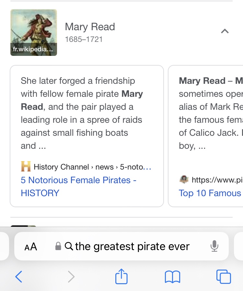The image size is (243, 291).
Task: Tap the Mary Read name heading
Action: point(90,27)
